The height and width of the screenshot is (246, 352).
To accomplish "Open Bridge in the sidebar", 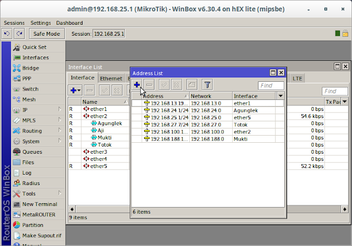I will (x=38, y=68).
